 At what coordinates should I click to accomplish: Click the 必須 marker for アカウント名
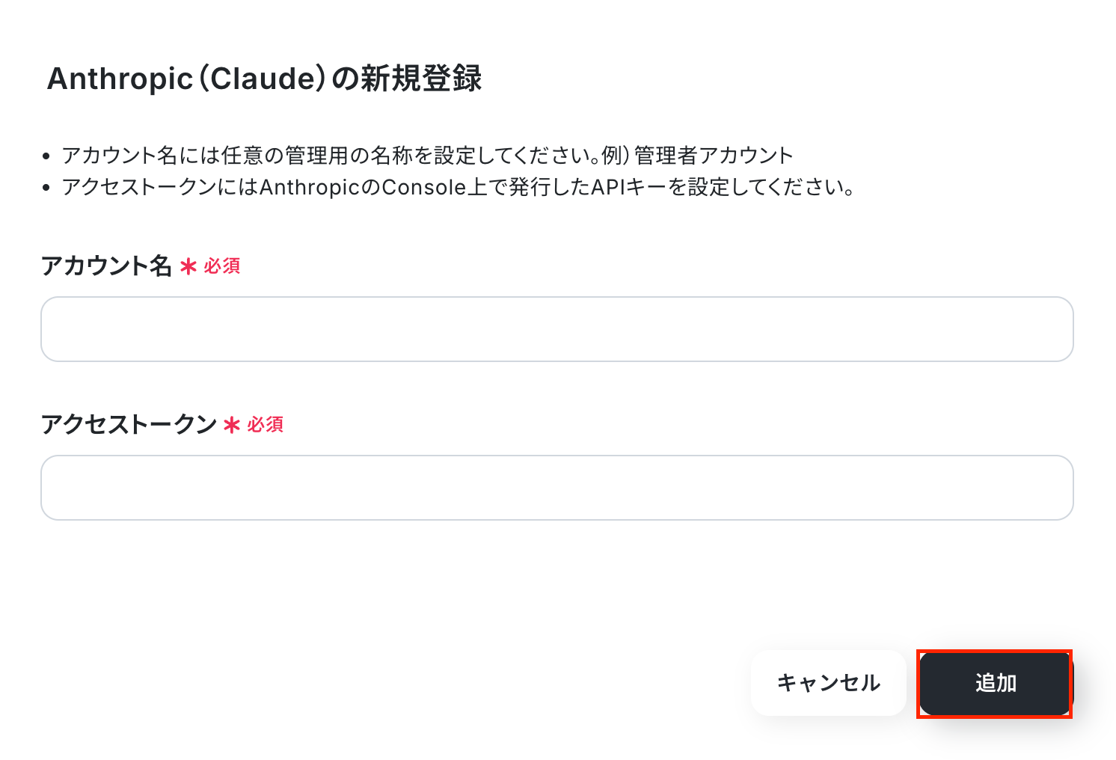click(222, 266)
